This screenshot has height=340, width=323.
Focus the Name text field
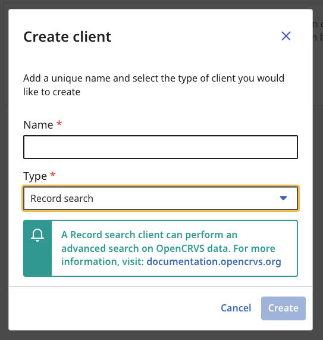pos(161,147)
